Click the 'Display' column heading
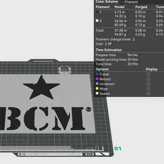164x164 pixels. tap(152, 69)
